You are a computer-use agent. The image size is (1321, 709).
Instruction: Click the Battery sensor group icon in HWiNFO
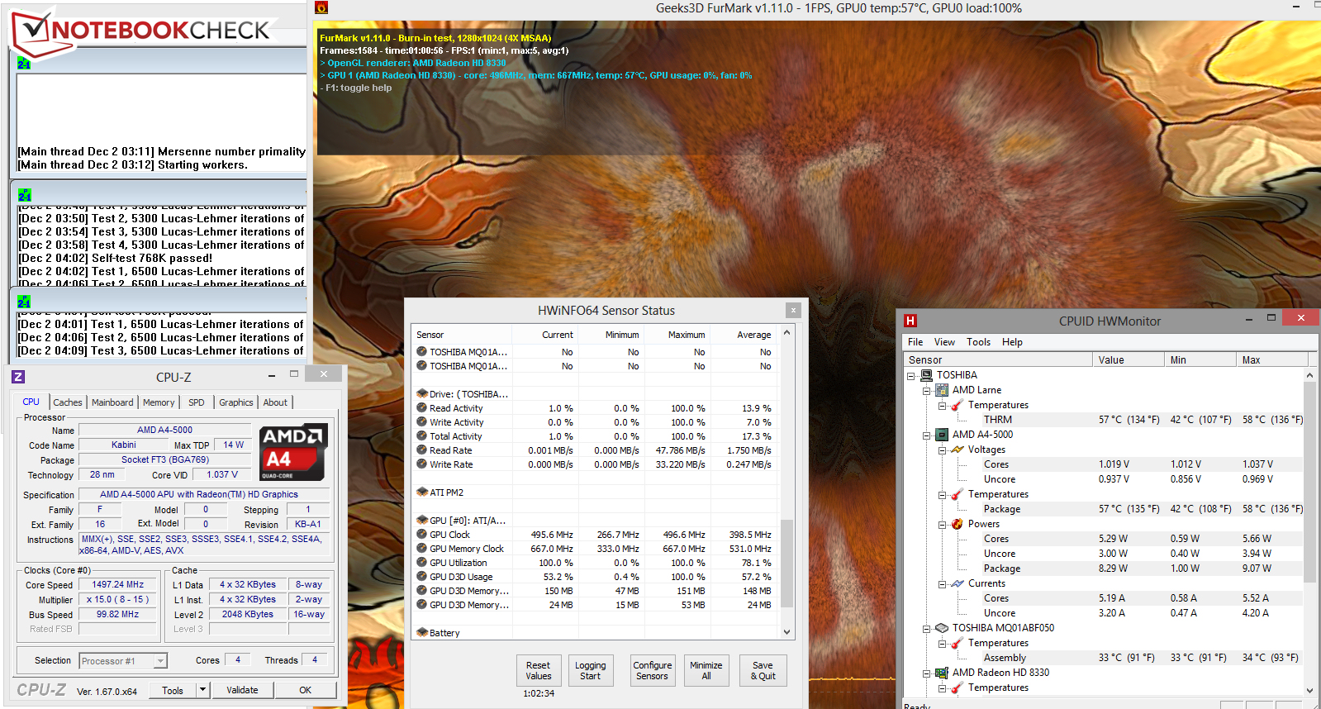coord(422,633)
